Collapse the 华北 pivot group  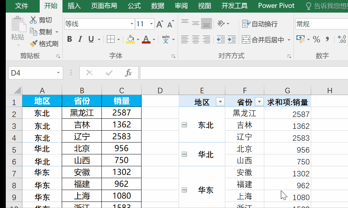[184, 154]
